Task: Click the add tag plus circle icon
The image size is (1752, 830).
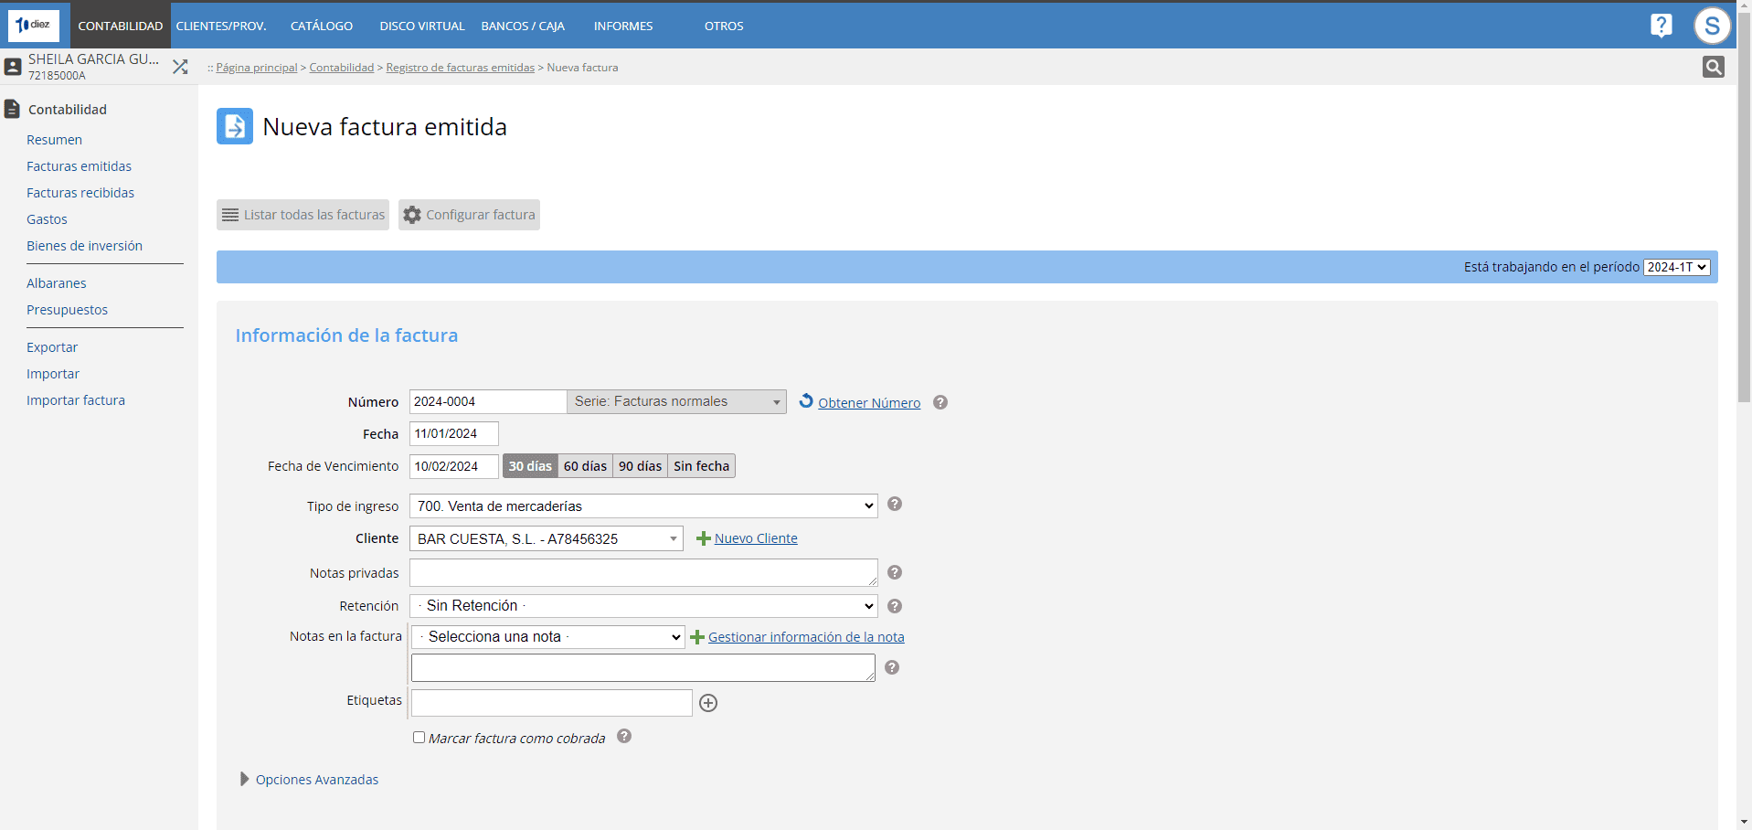Action: pyautogui.click(x=708, y=703)
